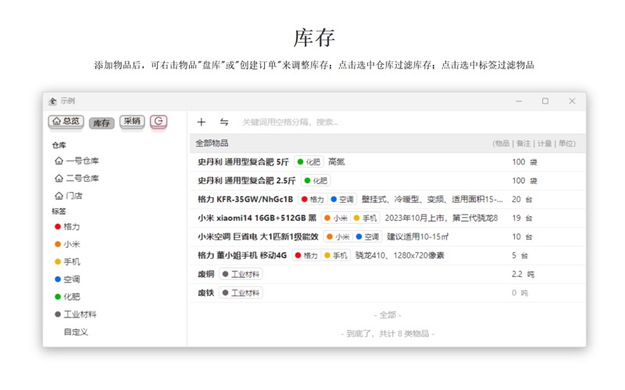Filter items by the 格力 tag in the sidebar
Viewport: 625px width, 390px height.
click(71, 226)
